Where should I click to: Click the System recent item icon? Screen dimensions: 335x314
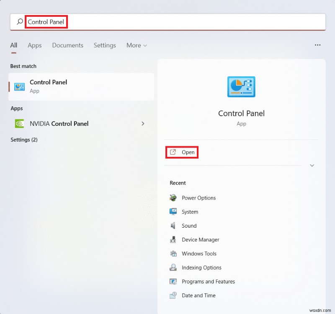click(173, 212)
